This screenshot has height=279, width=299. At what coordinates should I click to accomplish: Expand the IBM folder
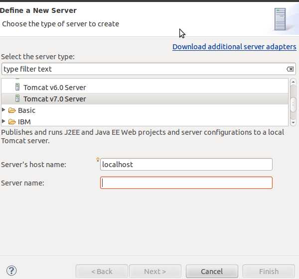(x=3, y=121)
